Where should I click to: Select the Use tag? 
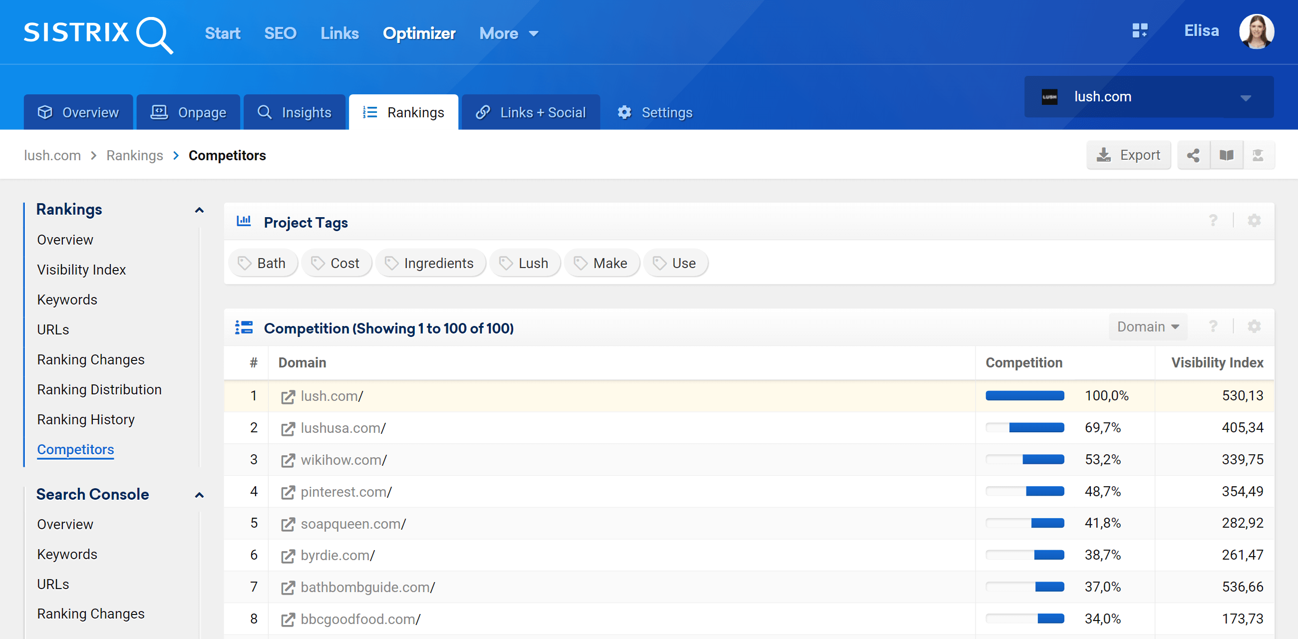[675, 263]
